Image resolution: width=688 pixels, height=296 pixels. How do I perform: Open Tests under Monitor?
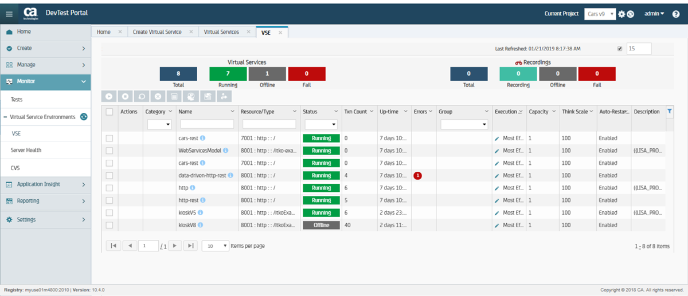[x=45, y=100]
